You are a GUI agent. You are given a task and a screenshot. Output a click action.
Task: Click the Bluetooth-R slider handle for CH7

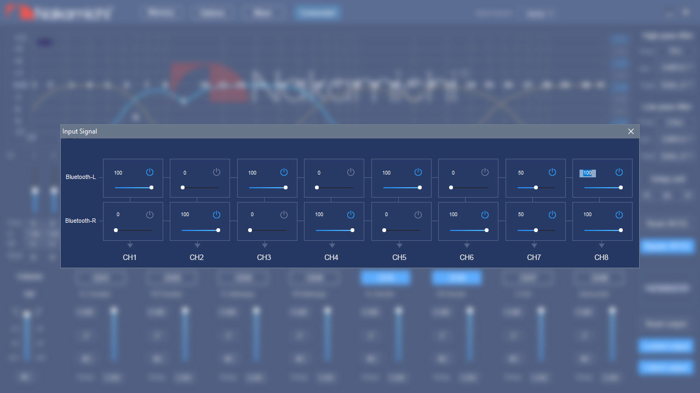536,230
